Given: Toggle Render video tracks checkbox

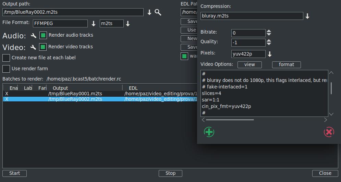Looking at the screenshot, I should point(43,47).
